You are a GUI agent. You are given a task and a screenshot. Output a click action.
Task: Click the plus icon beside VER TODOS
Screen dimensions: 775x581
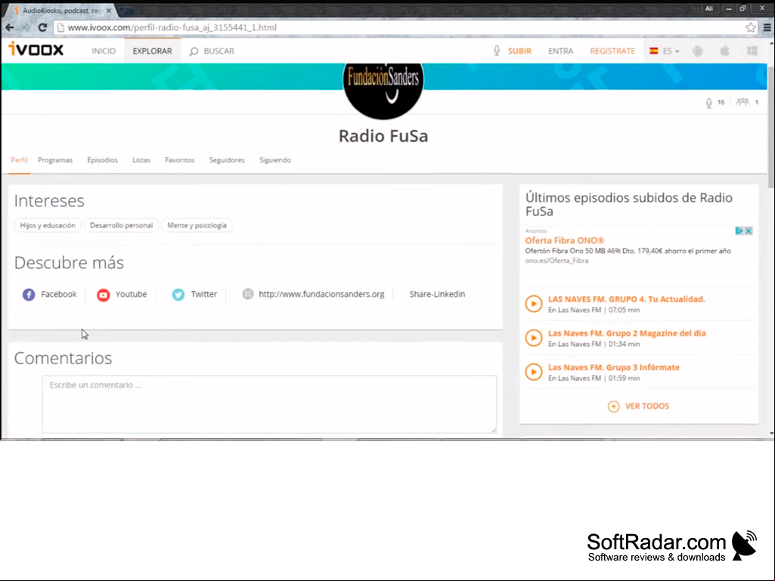[x=613, y=406]
